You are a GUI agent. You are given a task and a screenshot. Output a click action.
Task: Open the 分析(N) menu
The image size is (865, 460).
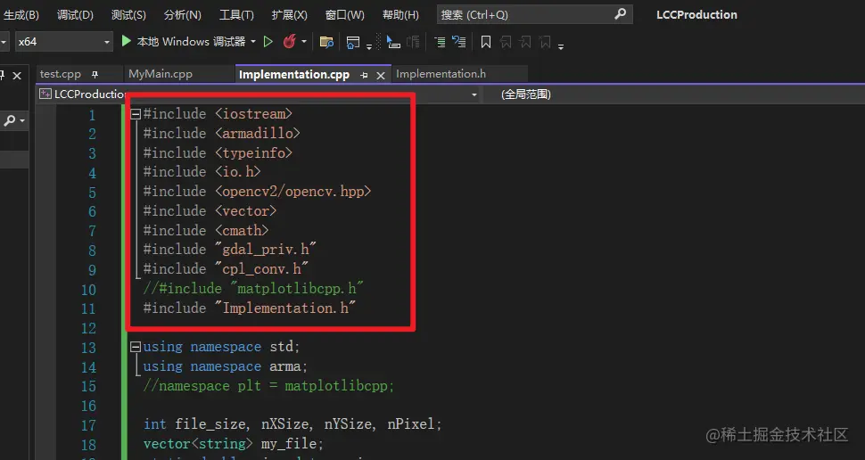[x=183, y=15]
